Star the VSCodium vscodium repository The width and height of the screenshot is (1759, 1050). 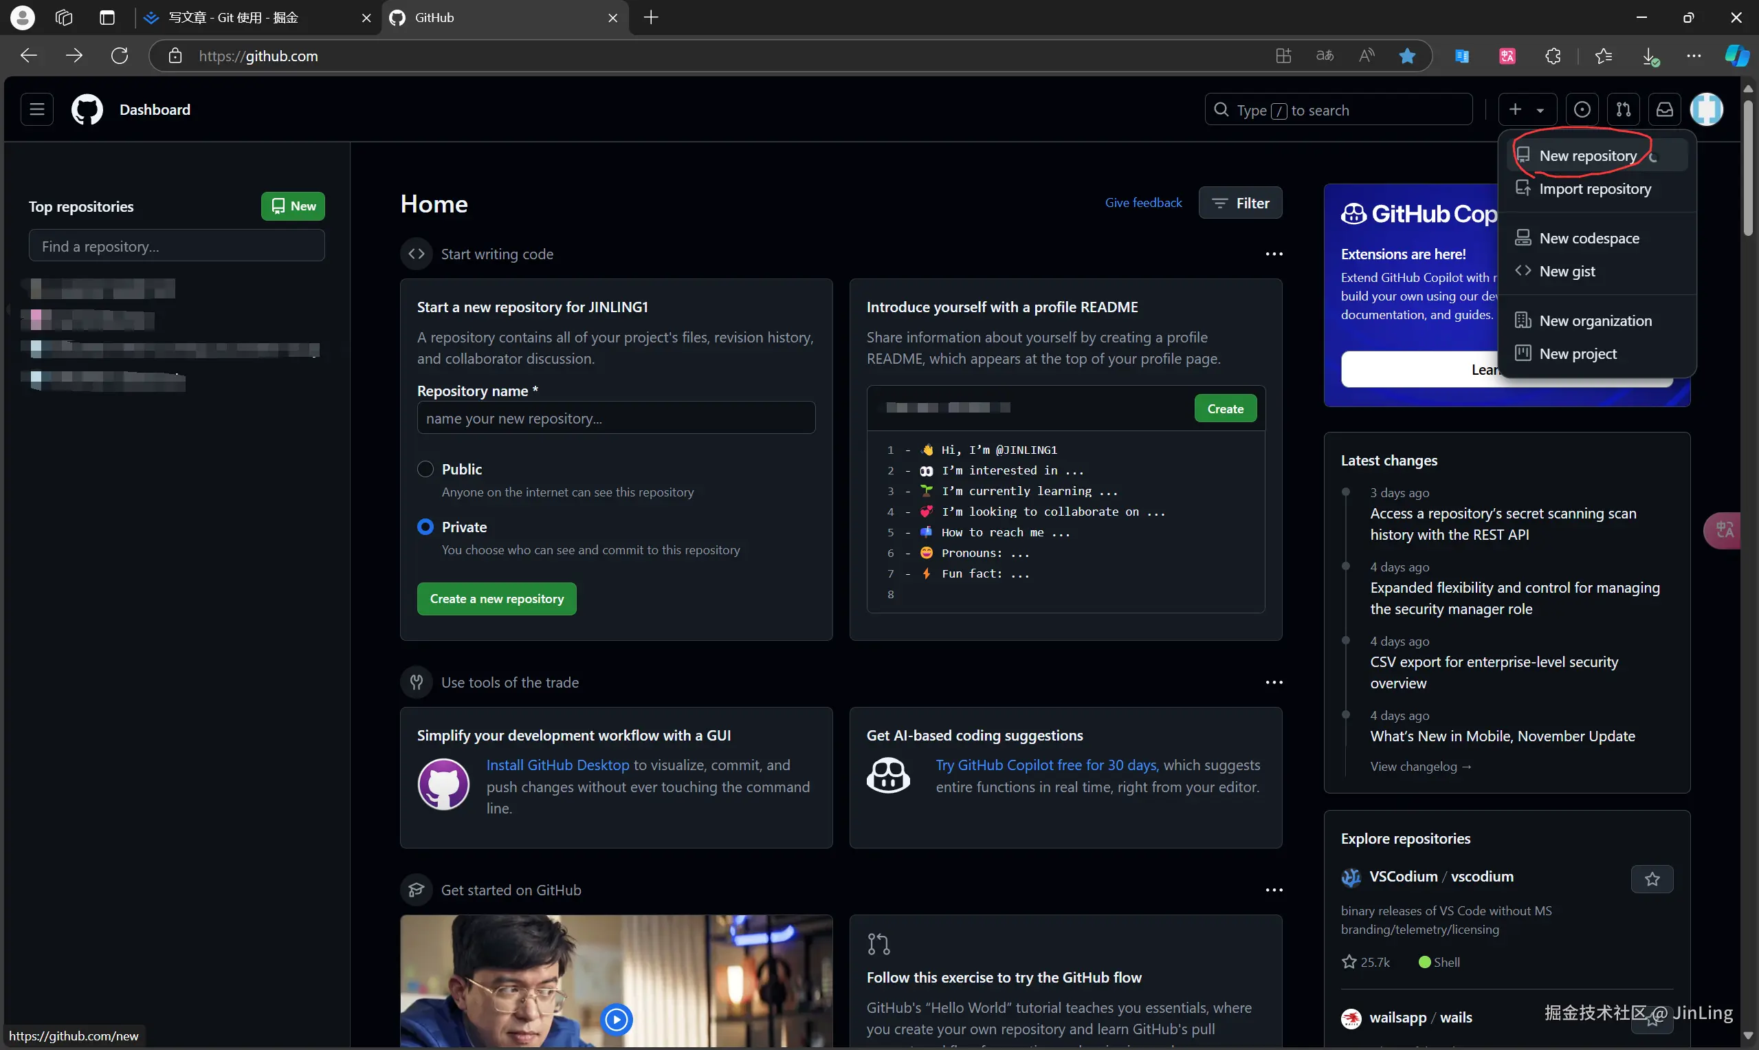tap(1652, 879)
